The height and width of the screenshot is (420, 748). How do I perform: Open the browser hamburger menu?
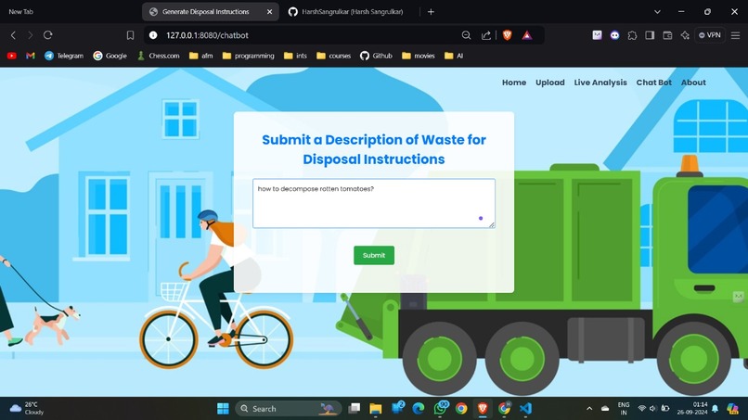736,35
